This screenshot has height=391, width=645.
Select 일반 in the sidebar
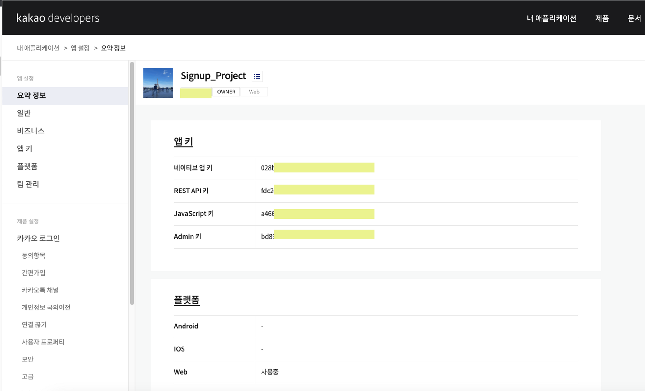pyautogui.click(x=24, y=113)
